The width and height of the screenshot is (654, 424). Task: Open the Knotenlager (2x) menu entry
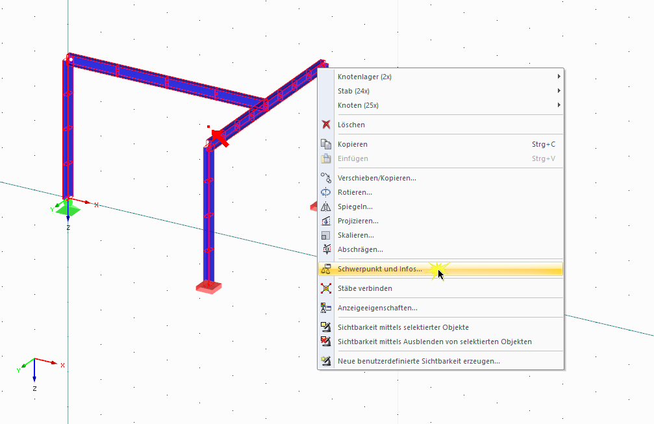[x=440, y=77]
